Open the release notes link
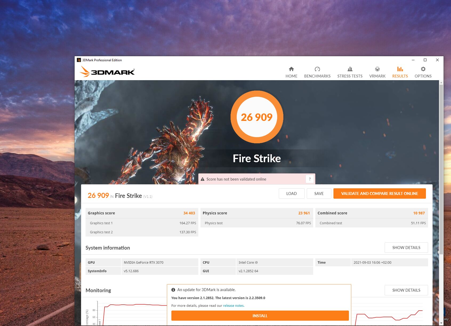Image resolution: width=451 pixels, height=326 pixels. 233,306
